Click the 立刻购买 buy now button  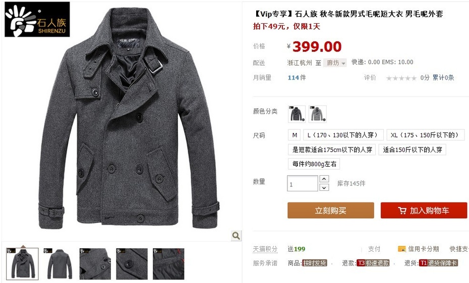[x=330, y=210]
